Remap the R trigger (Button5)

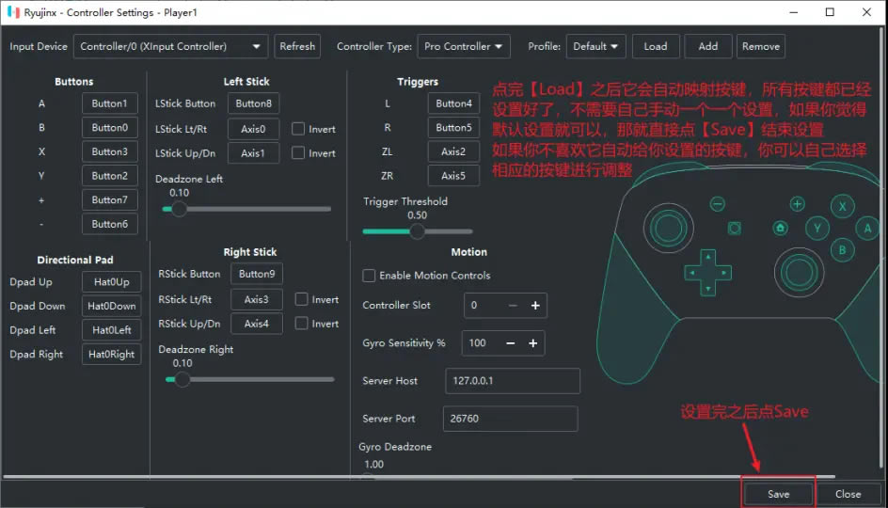(453, 127)
